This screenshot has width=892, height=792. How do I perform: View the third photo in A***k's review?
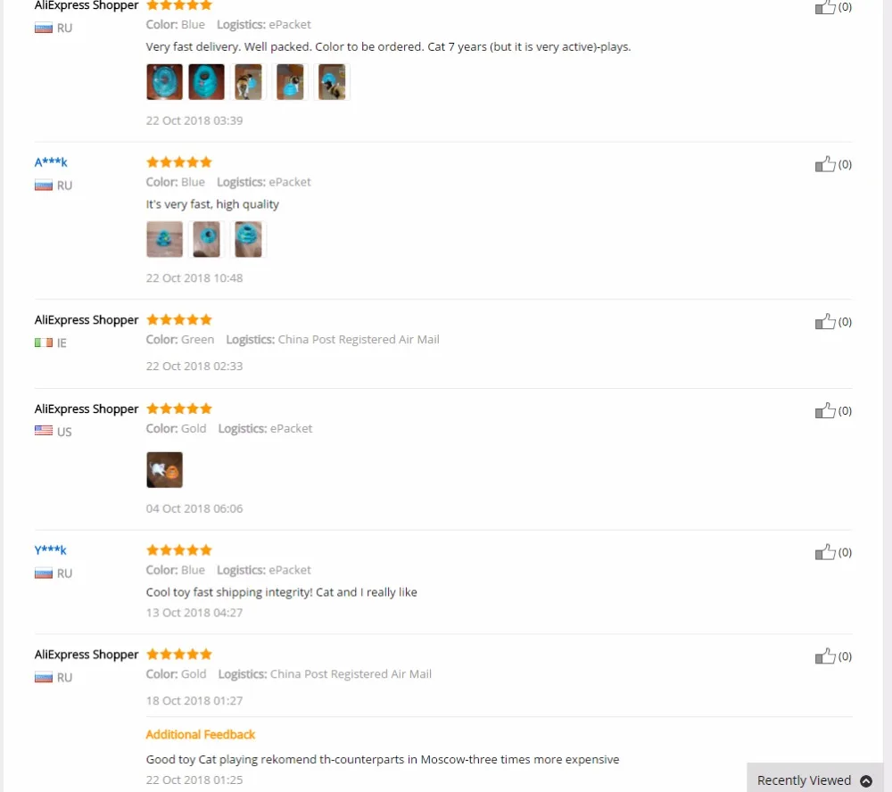coord(249,240)
